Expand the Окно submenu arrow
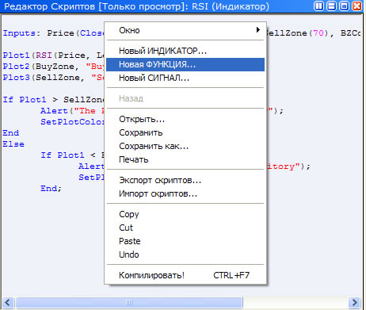 [x=258, y=30]
